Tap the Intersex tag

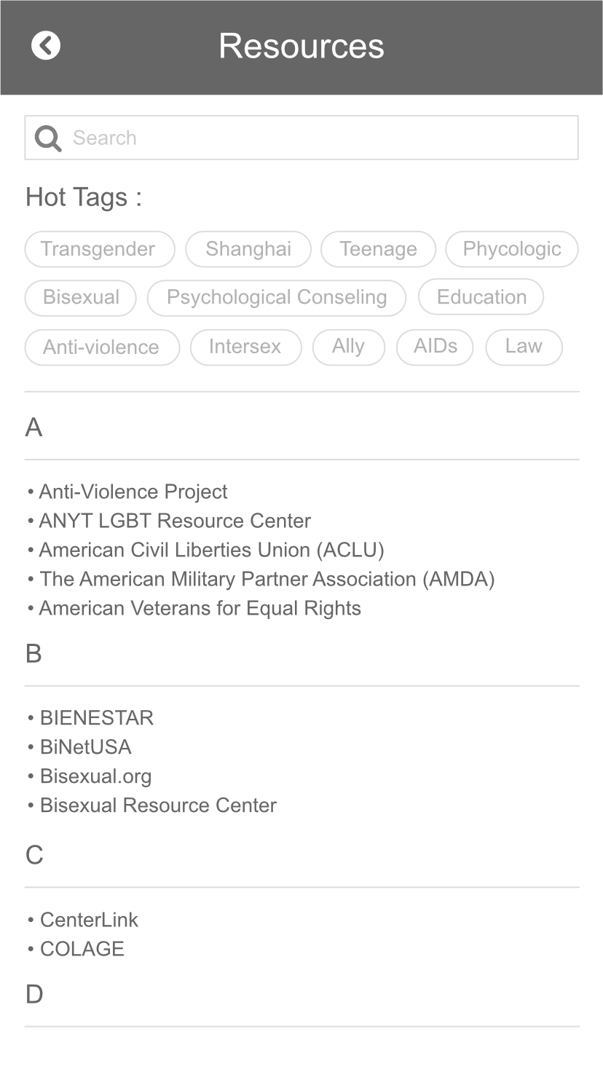[x=245, y=346]
